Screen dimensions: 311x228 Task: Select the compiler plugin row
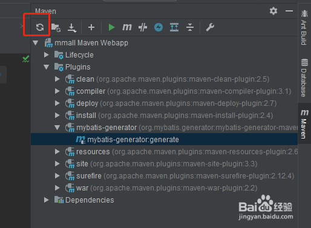click(164, 91)
